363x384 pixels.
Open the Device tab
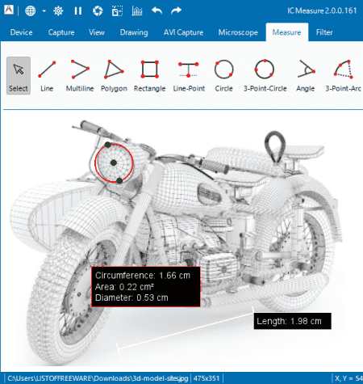tap(21, 32)
